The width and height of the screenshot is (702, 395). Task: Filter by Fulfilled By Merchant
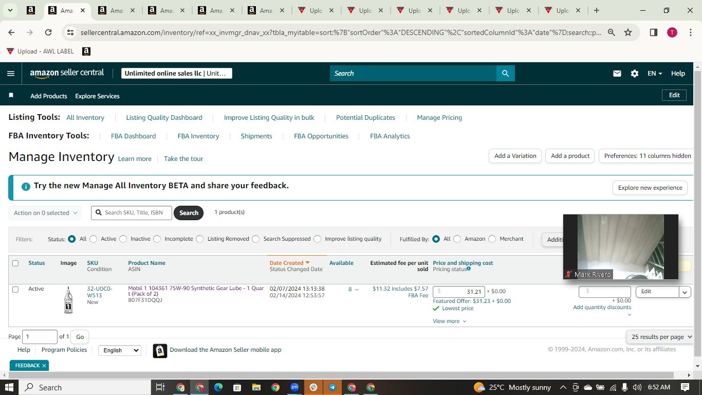pyautogui.click(x=492, y=239)
